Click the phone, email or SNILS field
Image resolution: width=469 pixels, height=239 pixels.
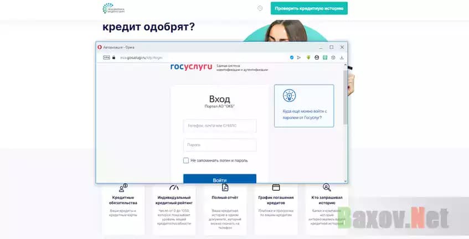[220, 126]
